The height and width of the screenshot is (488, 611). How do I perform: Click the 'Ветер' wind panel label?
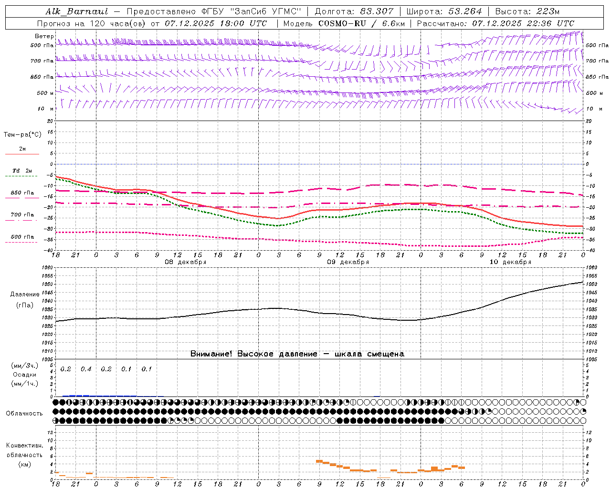coord(44,36)
